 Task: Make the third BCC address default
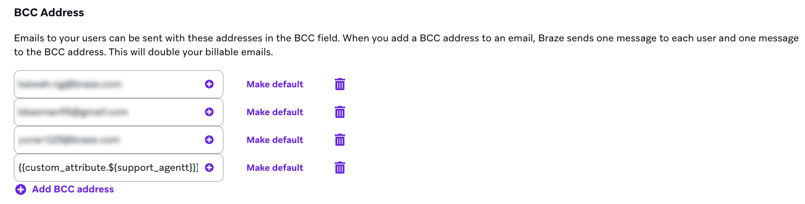point(275,140)
